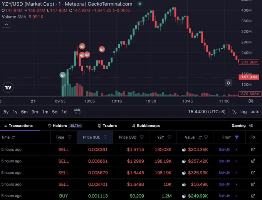Image resolution: width=262 pixels, height=200 pixels.
Task: Set the chart range to 1d
Action: tap(64, 112)
